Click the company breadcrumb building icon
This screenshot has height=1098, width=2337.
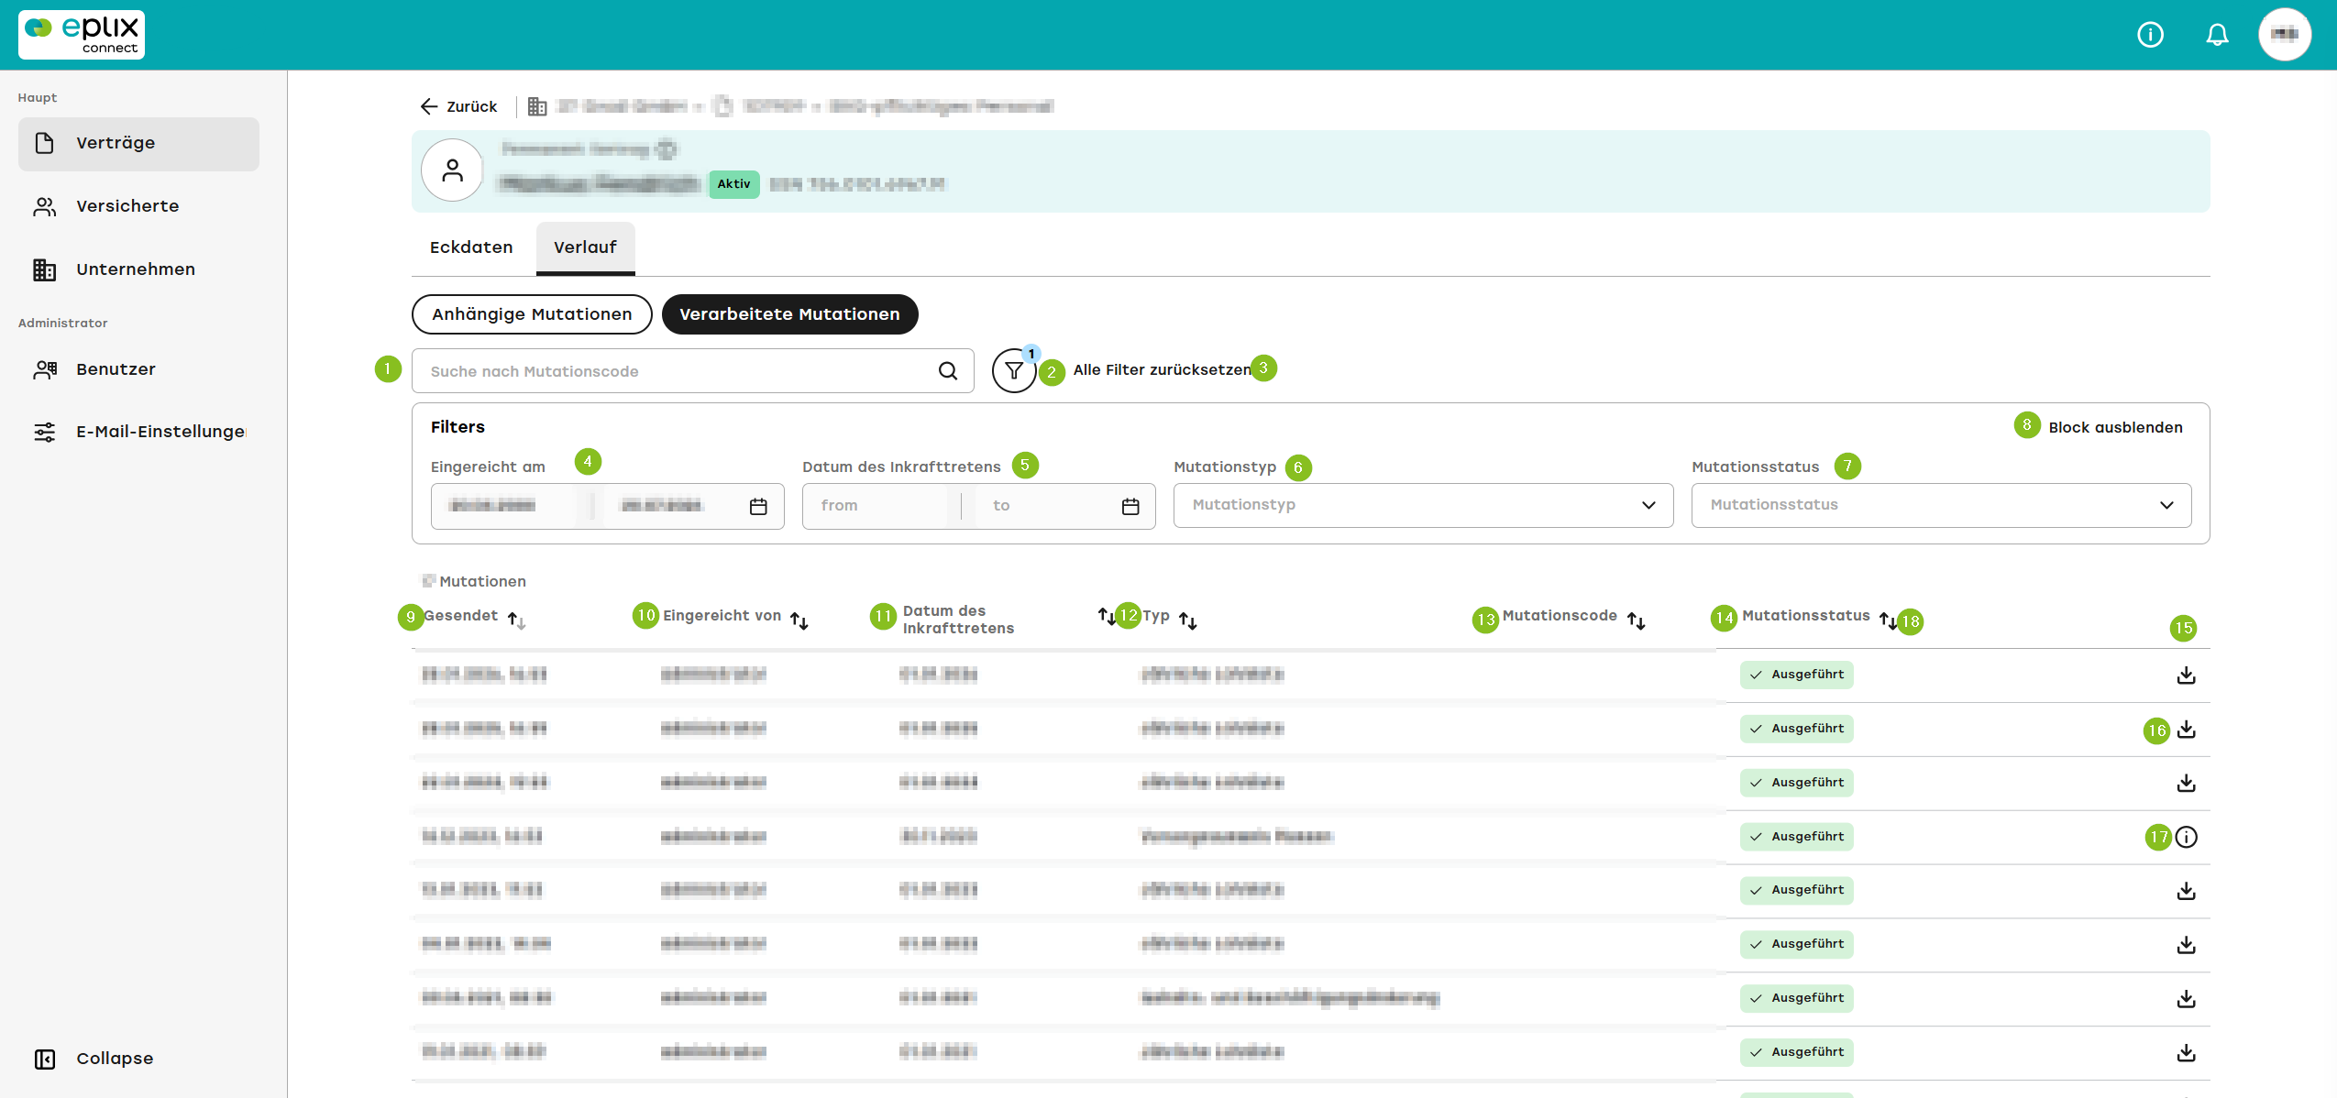point(537,106)
